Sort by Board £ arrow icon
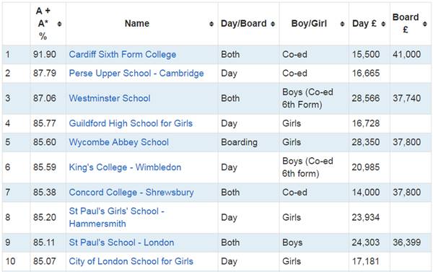The width and height of the screenshot is (433, 272). [425, 24]
